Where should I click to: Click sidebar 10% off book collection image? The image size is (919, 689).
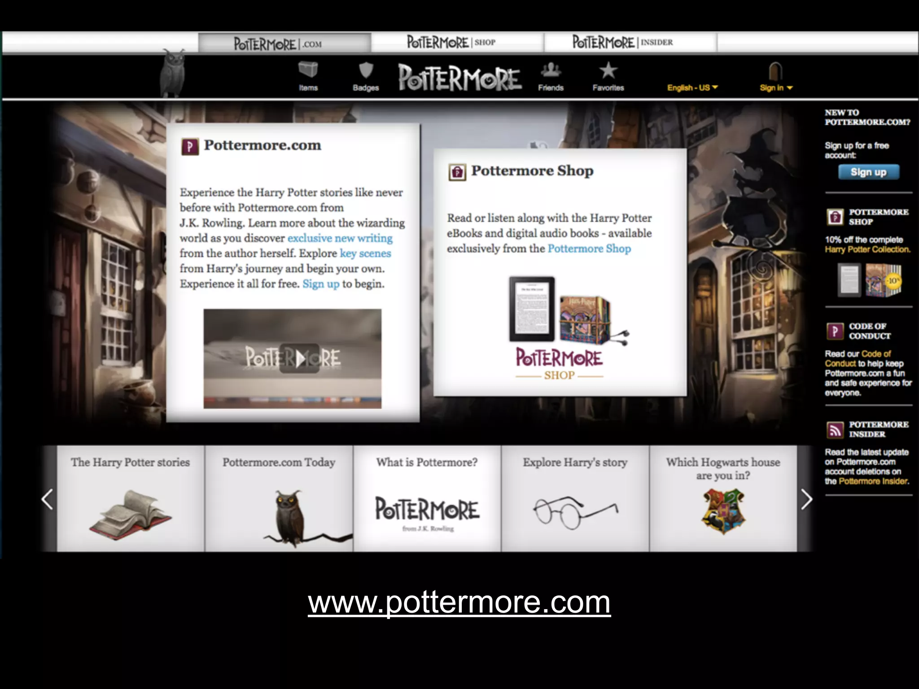870,280
